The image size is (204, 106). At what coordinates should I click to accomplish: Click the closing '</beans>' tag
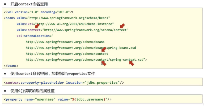(x=11, y=66)
